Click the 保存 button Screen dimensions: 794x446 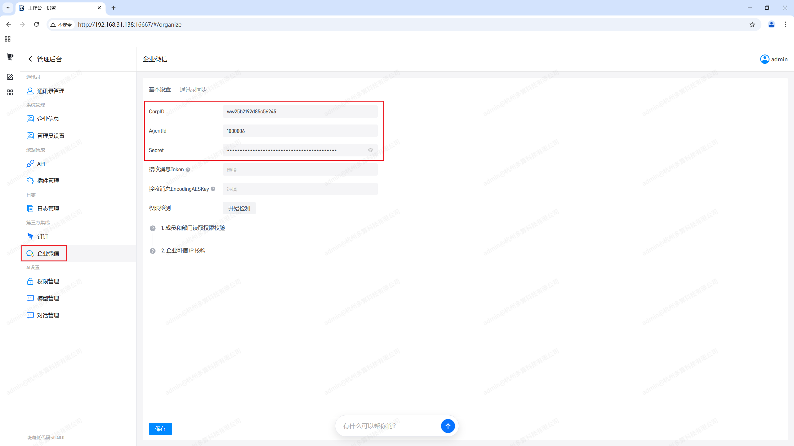point(160,429)
